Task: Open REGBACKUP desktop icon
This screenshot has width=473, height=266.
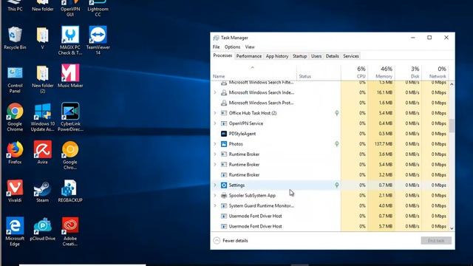Action: pos(70,191)
